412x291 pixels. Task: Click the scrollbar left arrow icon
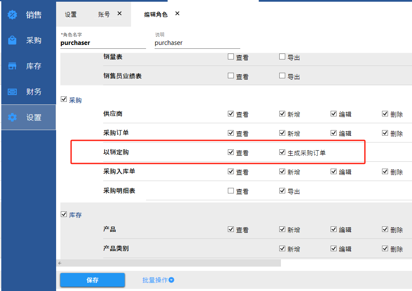pos(60,263)
